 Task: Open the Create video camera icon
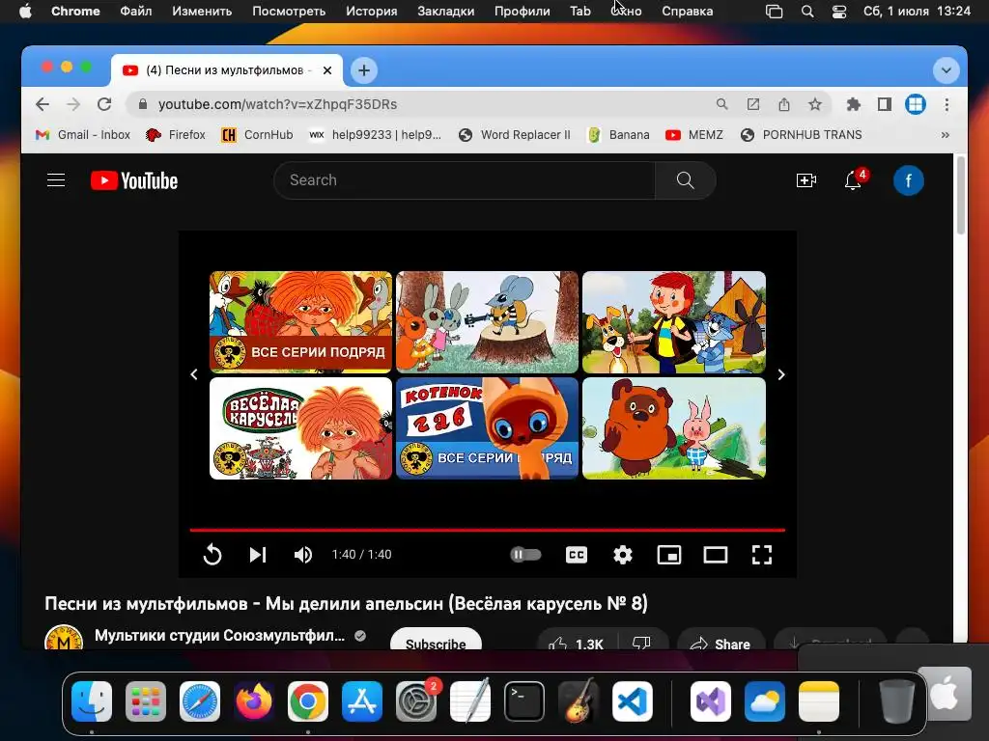(806, 180)
